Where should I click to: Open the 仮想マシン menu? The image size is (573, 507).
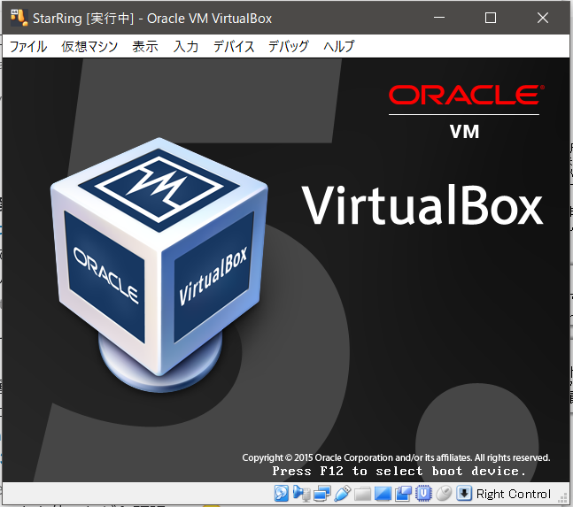90,47
